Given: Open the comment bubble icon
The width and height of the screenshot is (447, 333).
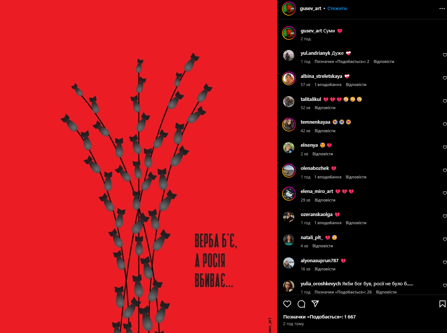Looking at the screenshot, I should [x=301, y=304].
